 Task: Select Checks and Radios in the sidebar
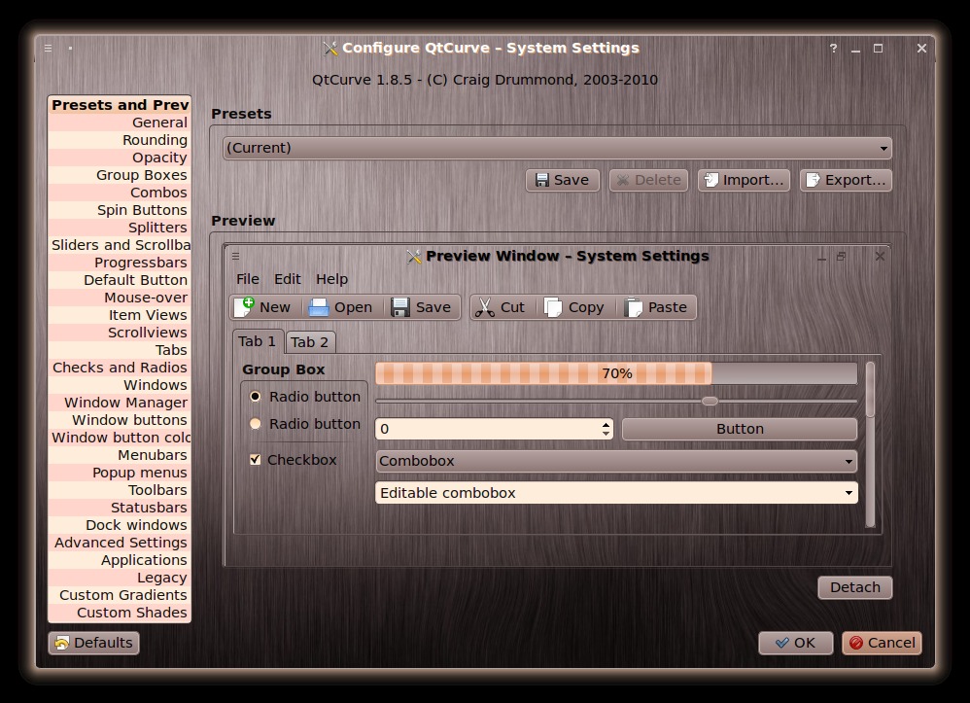[120, 367]
